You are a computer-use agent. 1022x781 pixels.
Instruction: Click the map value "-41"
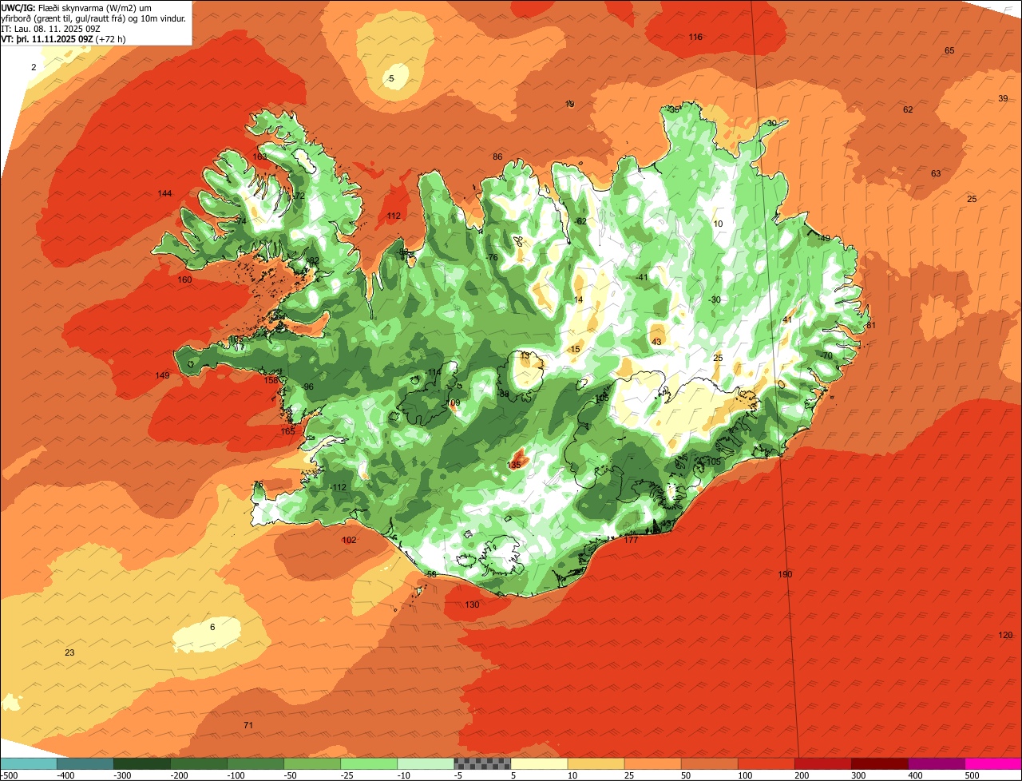tap(642, 277)
